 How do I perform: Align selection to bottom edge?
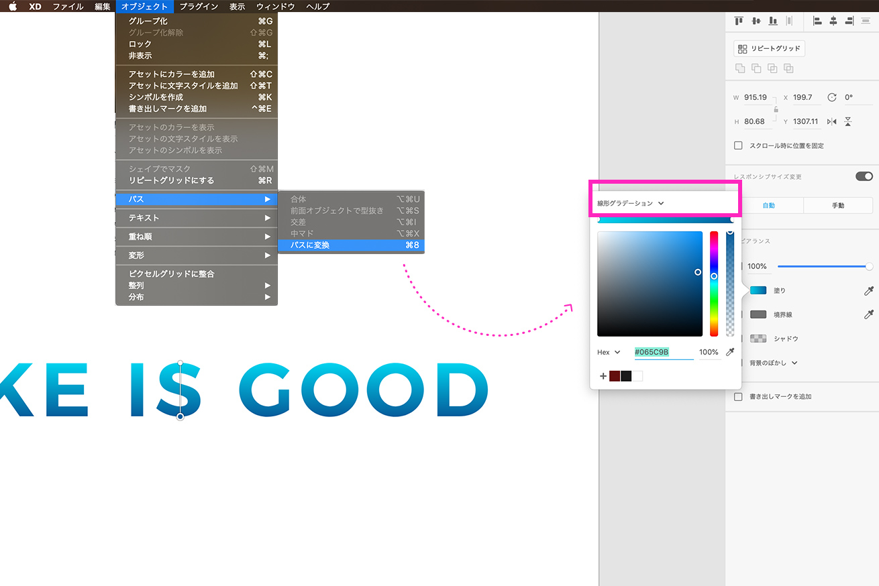pyautogui.click(x=773, y=21)
